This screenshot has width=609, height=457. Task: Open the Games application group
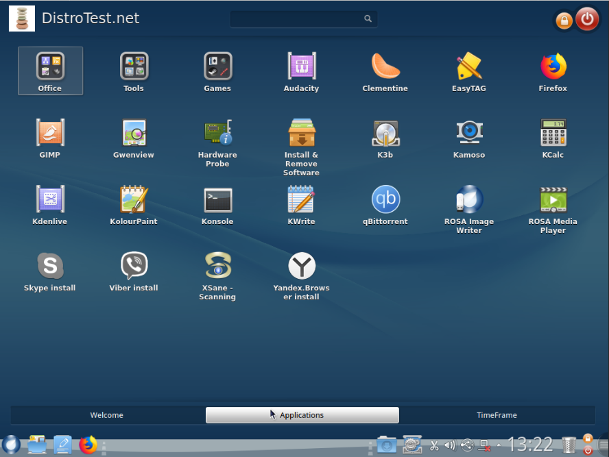pos(218,71)
